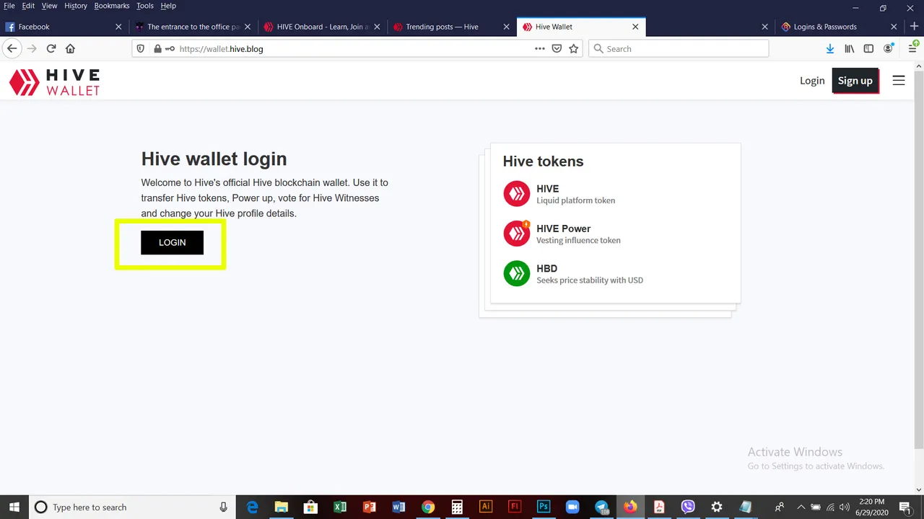
Task: Click the taskbar 'Type here to search' box
Action: pyautogui.click(x=132, y=507)
